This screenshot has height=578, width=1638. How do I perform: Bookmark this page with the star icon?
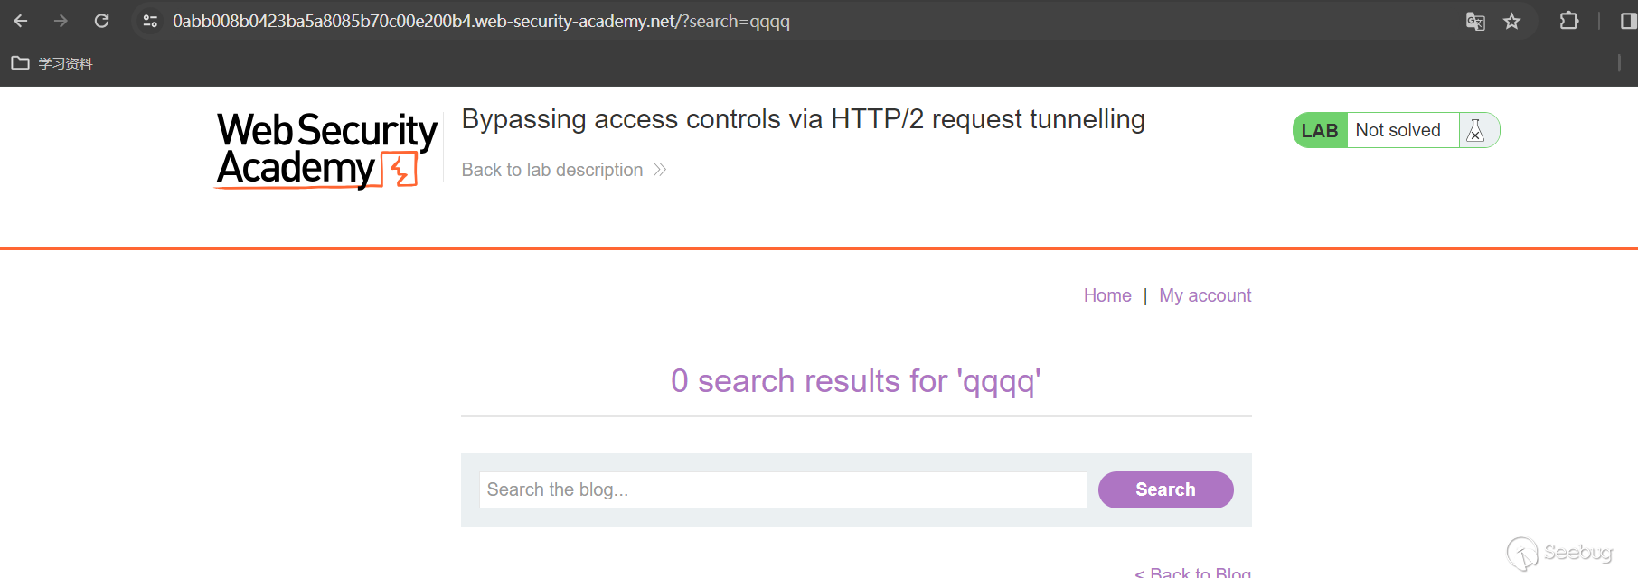[x=1511, y=21]
